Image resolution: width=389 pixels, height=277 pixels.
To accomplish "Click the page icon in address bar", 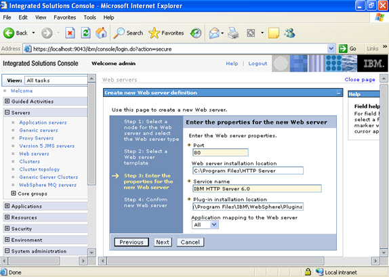I will click(x=28, y=49).
